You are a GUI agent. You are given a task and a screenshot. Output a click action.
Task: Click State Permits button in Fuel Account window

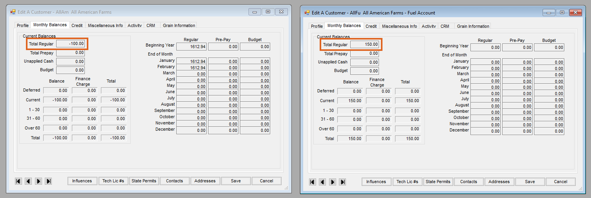click(438, 182)
